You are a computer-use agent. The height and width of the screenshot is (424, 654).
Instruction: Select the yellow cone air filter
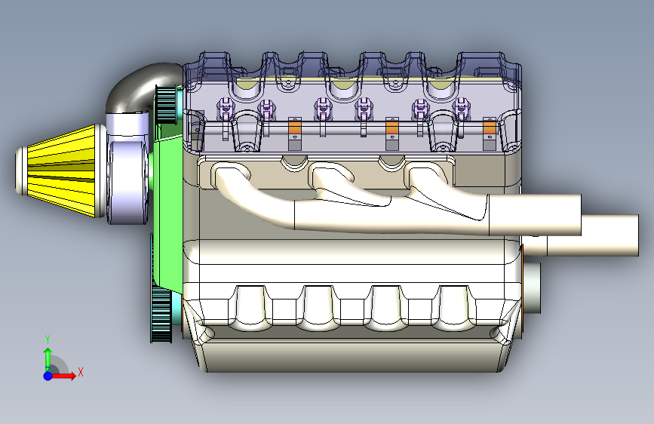(x=60, y=171)
